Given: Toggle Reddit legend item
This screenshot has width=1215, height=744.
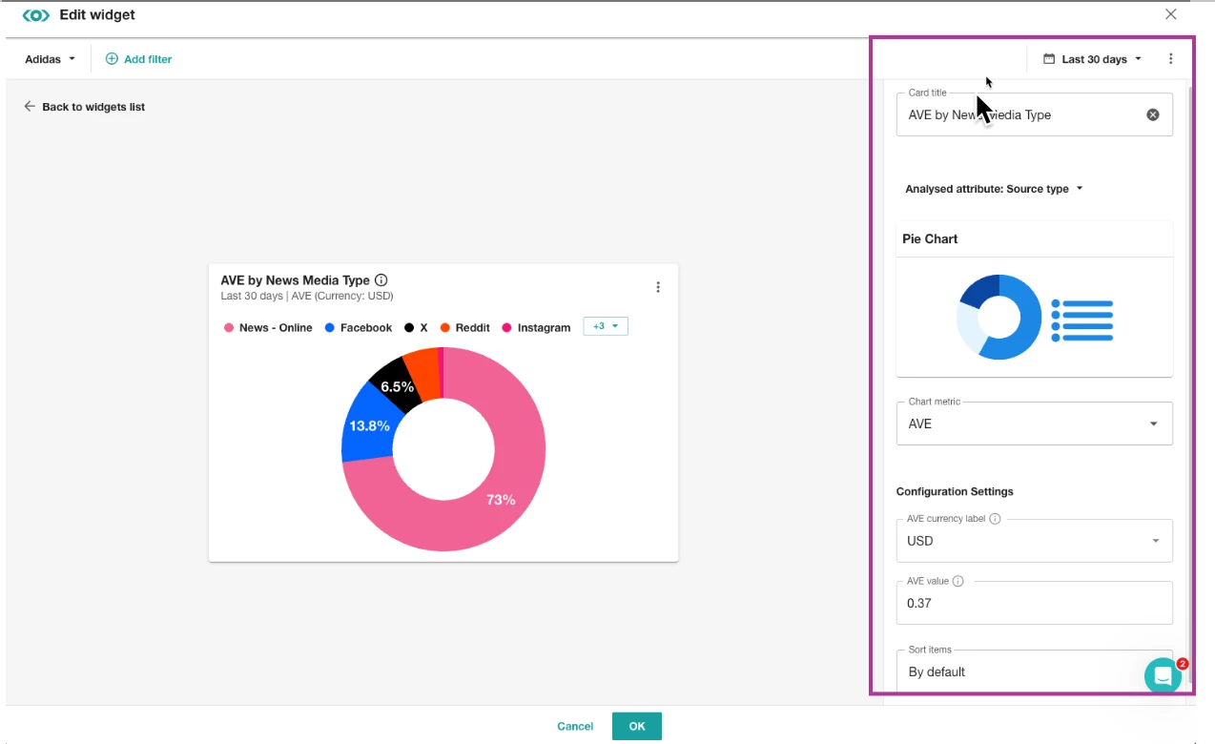Looking at the screenshot, I should coord(465,327).
